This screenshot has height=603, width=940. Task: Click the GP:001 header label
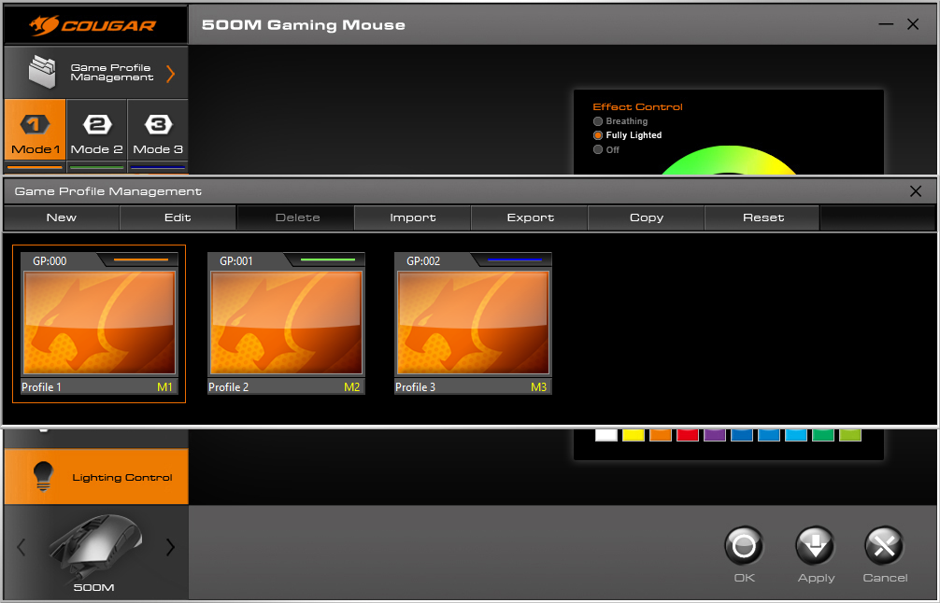[236, 261]
